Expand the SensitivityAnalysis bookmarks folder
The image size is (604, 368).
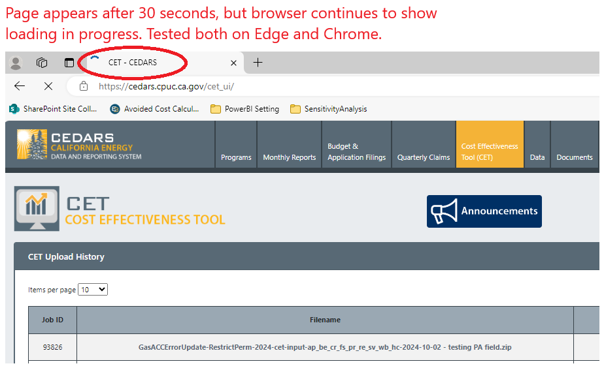[x=329, y=109]
